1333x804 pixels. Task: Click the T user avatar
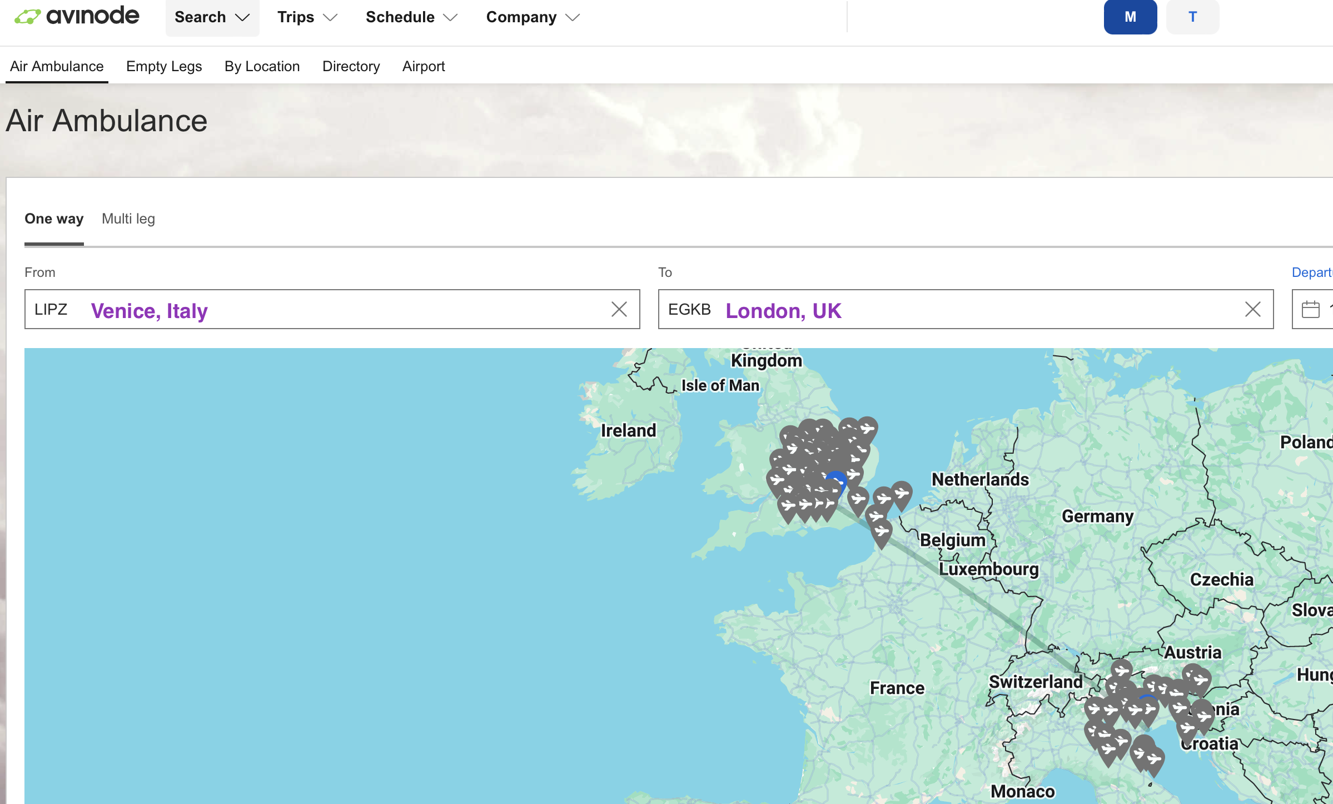pos(1192,17)
